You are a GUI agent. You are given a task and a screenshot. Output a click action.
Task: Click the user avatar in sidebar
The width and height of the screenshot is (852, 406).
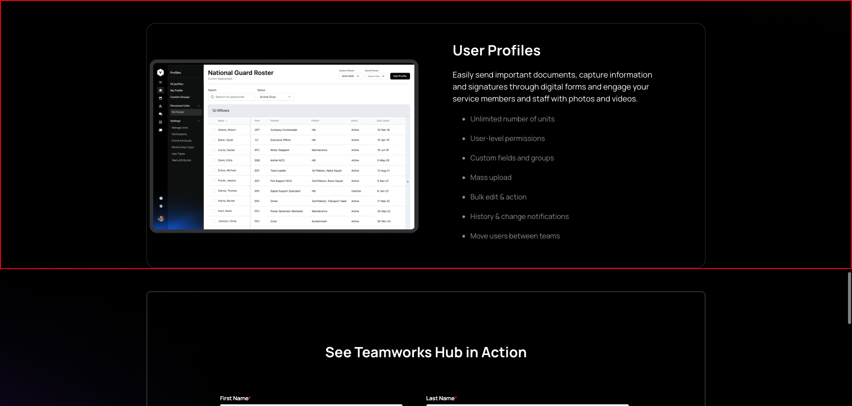coord(161,219)
